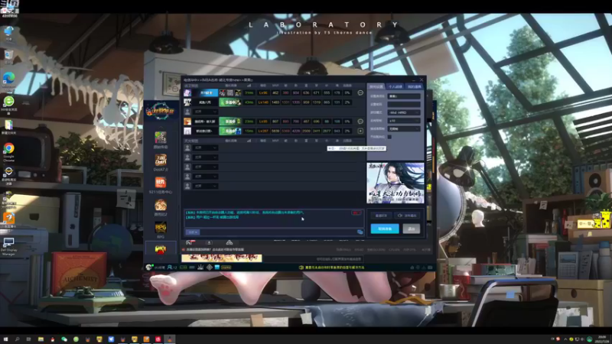Open Google Chrome desktop shortcut

click(8, 151)
